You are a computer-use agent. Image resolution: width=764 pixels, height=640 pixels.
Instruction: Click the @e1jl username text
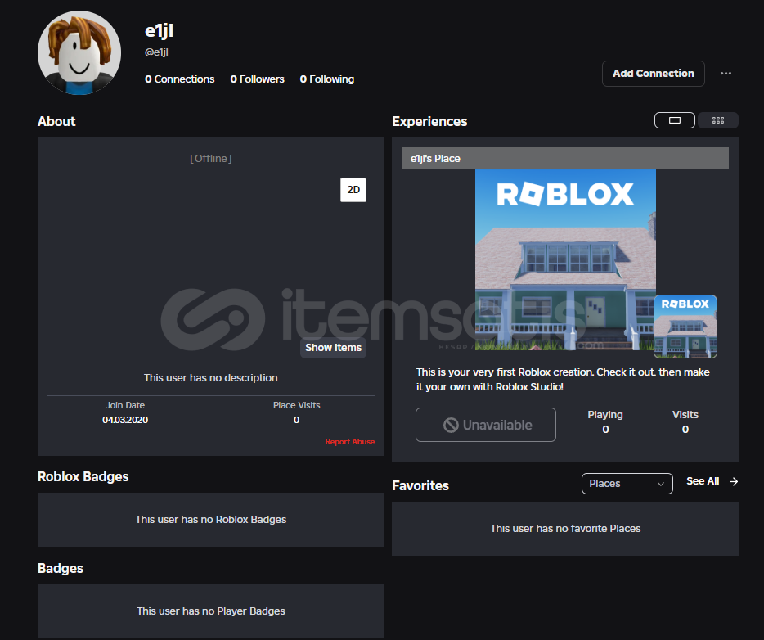(x=156, y=52)
